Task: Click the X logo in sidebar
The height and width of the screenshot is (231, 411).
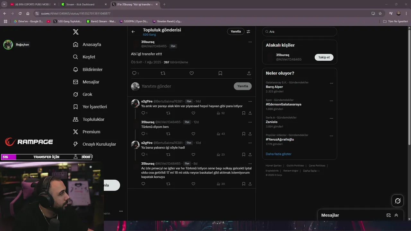Action: 76,32
